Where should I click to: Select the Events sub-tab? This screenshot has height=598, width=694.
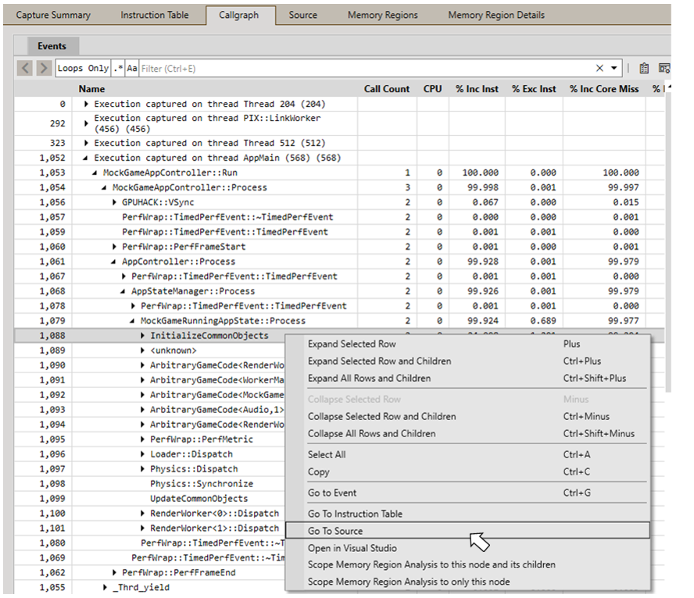point(52,46)
